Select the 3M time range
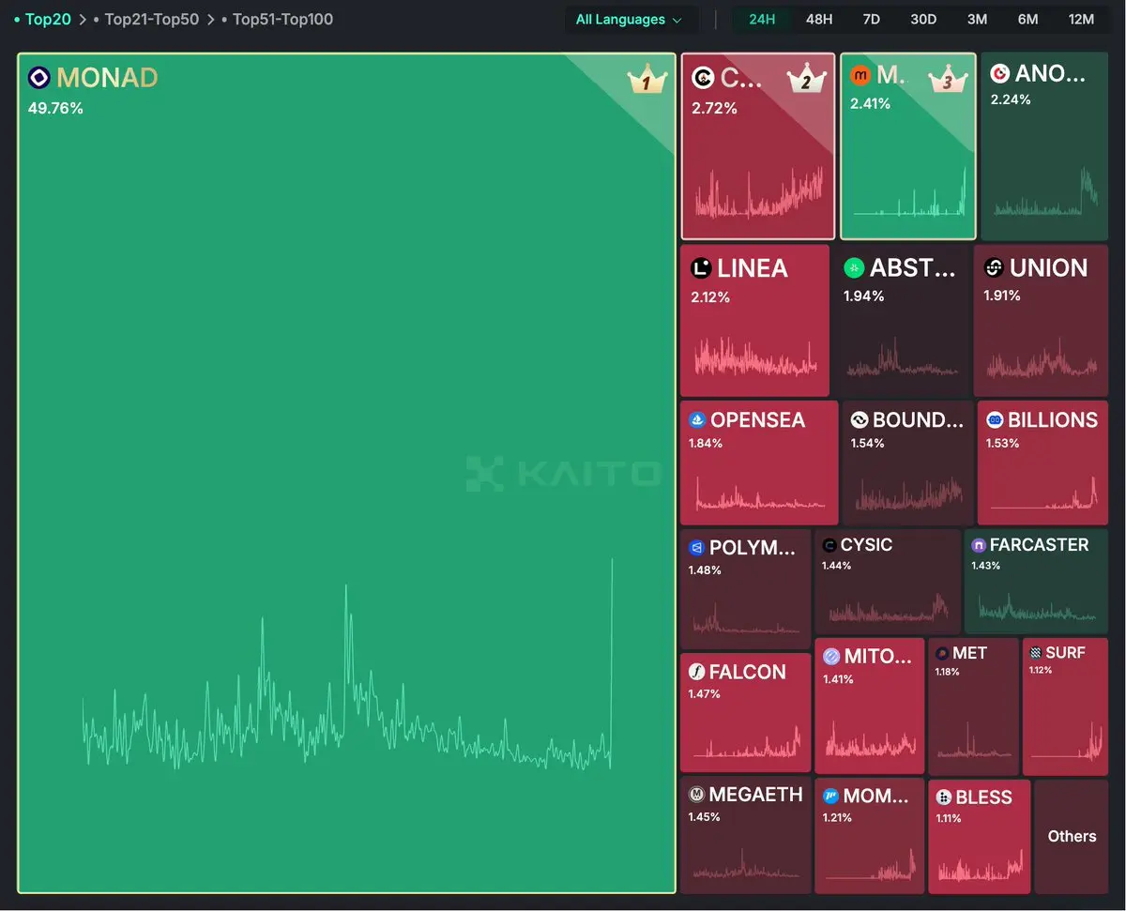1126x911 pixels. 977,20
